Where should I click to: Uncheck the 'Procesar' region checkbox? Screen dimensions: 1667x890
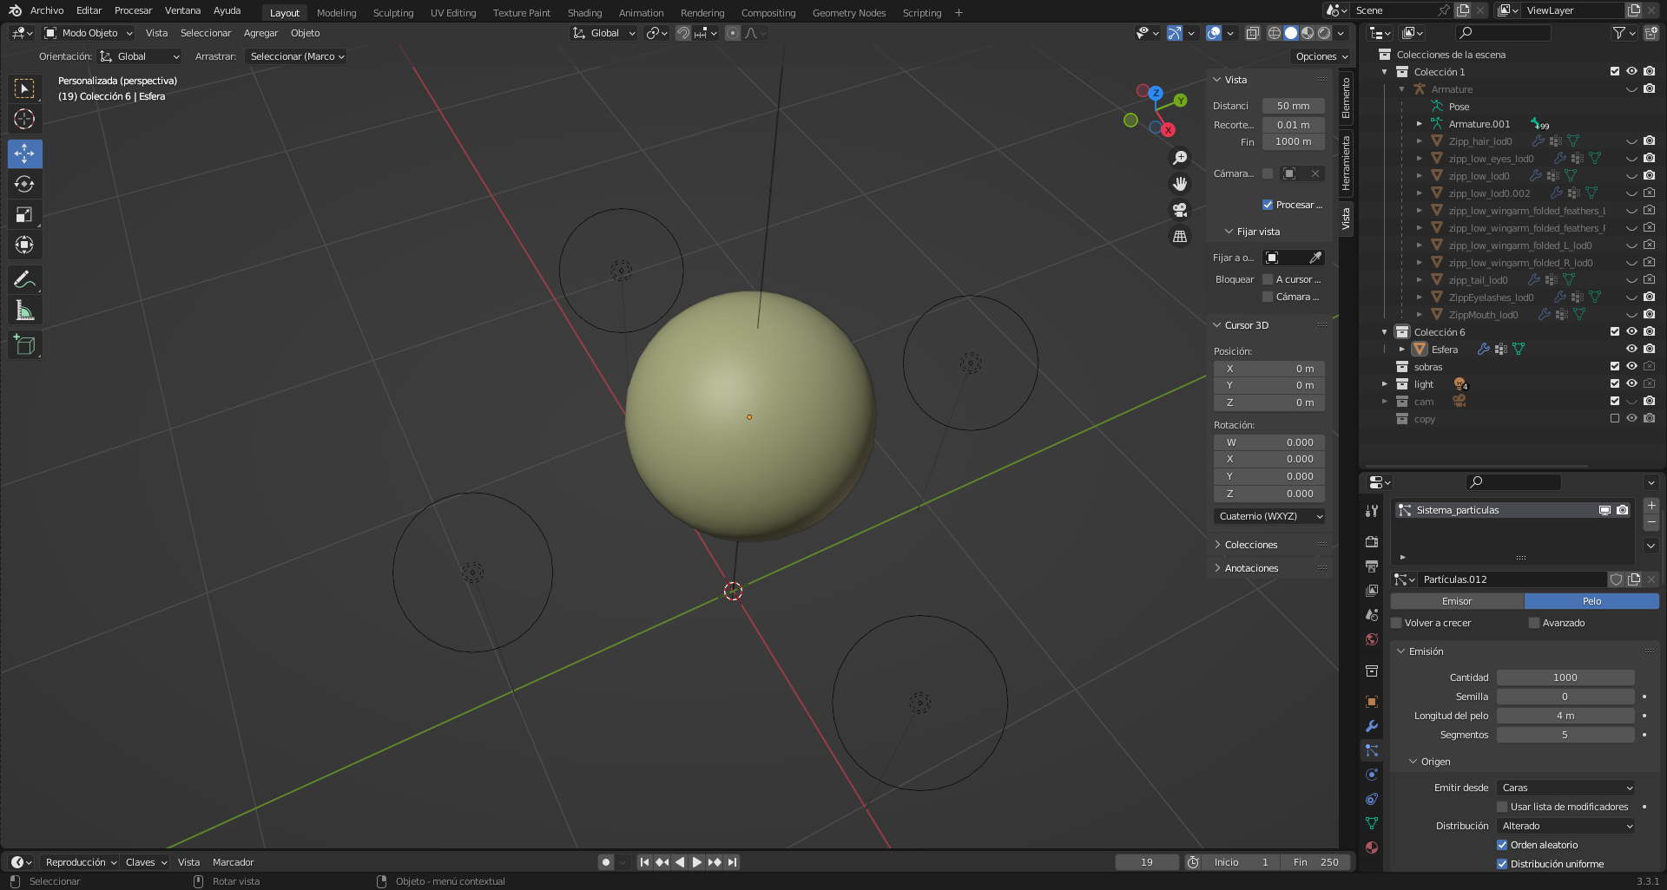click(x=1268, y=205)
